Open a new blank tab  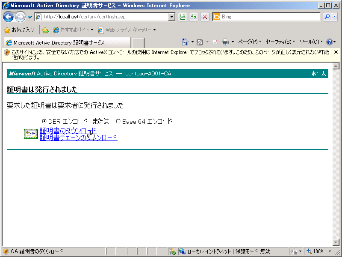click(138, 42)
